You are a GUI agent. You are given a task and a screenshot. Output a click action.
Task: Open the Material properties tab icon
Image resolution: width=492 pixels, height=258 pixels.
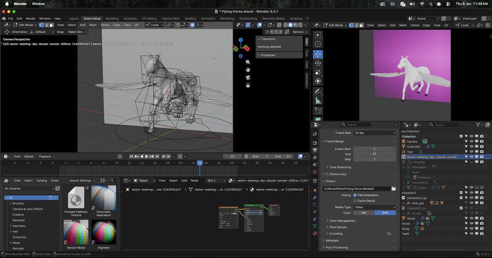point(315,233)
